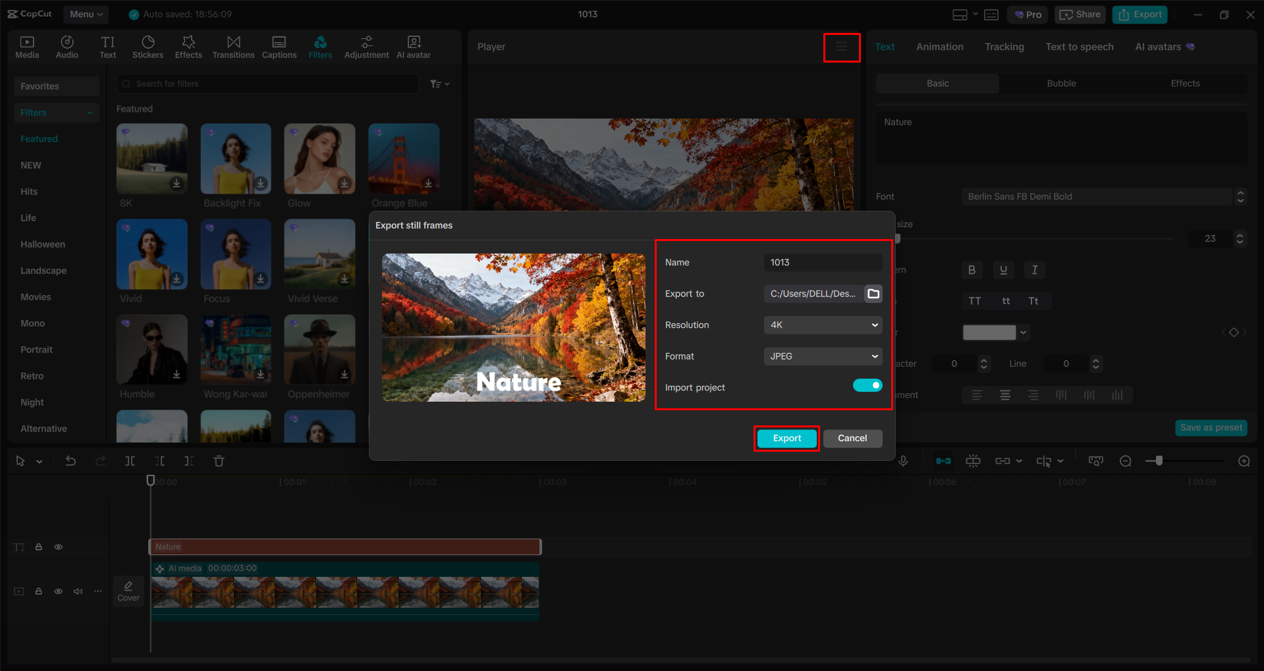This screenshot has height=671, width=1264.
Task: Select the AI avatar tool
Action: 413,46
